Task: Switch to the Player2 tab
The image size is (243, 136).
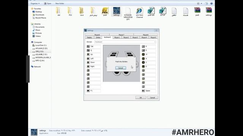Action: (x=126, y=37)
